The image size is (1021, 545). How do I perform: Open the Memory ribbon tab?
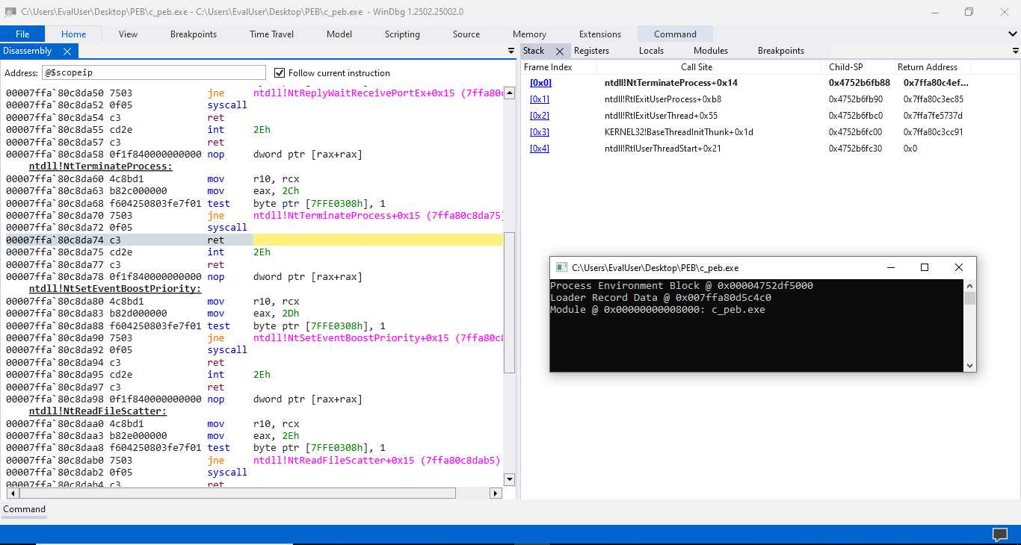click(529, 34)
